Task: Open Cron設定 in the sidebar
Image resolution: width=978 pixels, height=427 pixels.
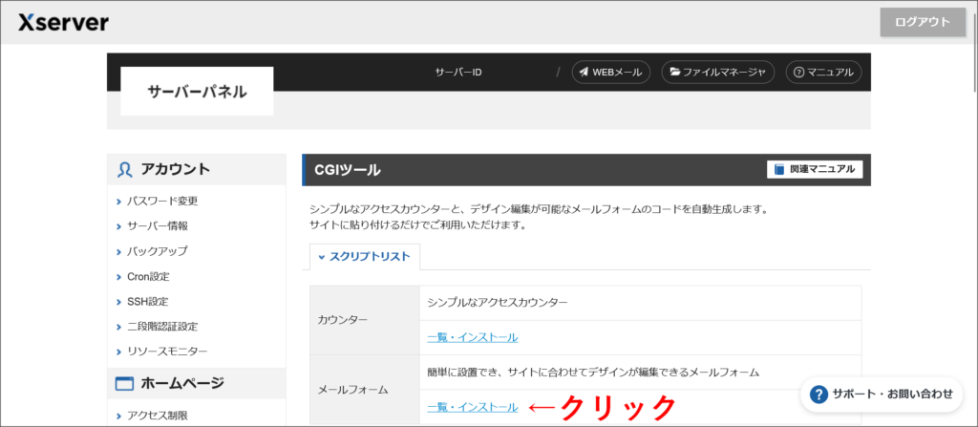Action: click(148, 276)
